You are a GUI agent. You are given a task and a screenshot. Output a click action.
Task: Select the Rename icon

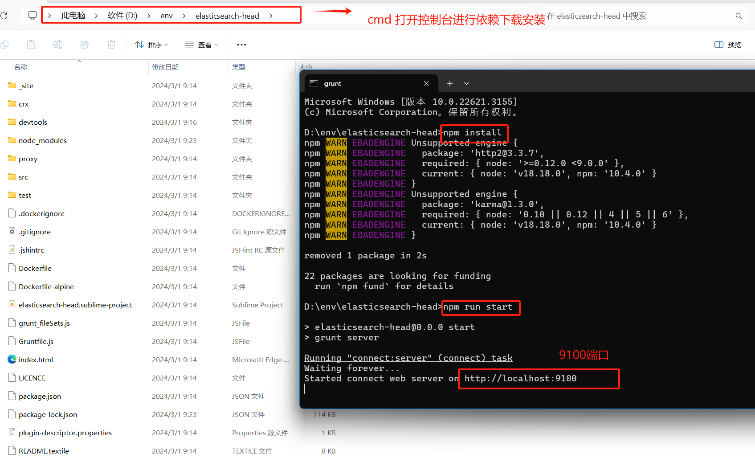(57, 45)
